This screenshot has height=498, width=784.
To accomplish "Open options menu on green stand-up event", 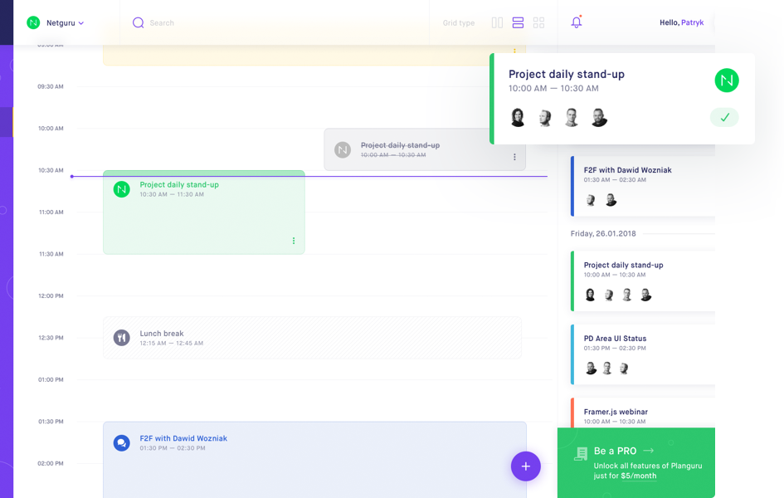I will point(294,241).
